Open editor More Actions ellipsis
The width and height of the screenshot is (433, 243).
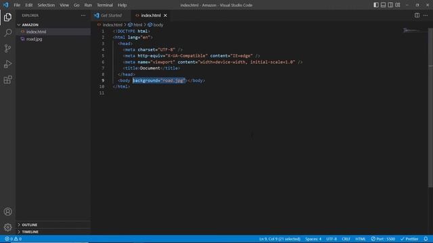[426, 16]
